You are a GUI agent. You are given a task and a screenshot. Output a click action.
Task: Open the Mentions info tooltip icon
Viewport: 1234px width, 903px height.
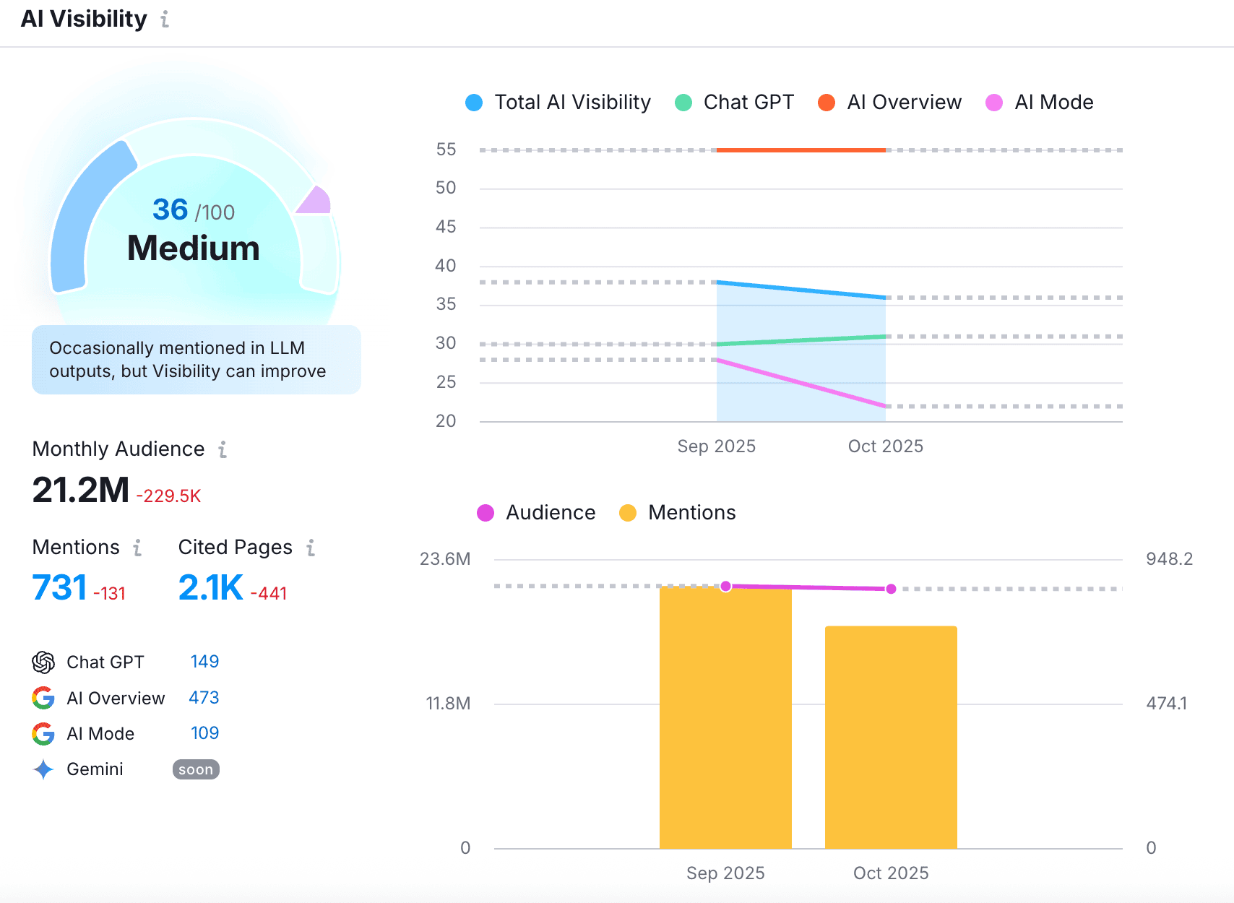137,548
